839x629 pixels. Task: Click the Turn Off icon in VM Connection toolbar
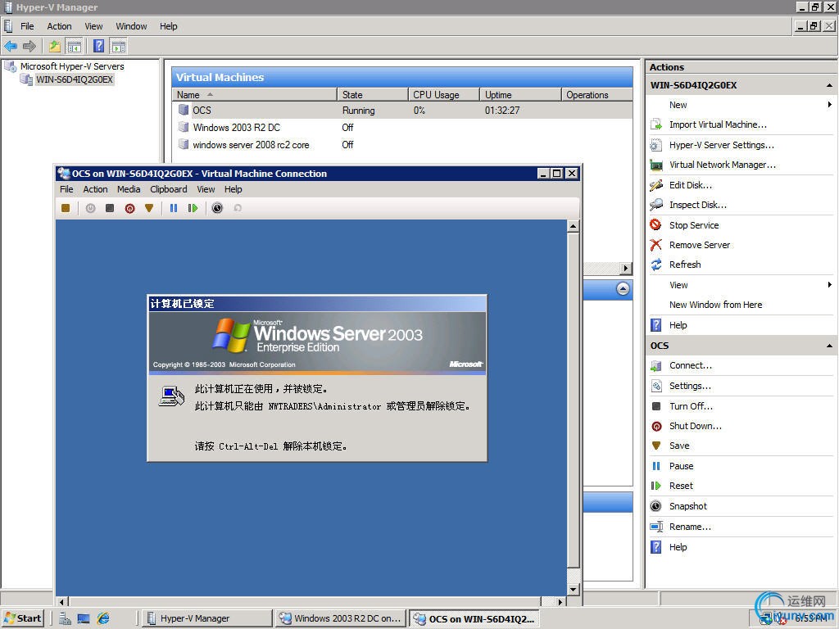pos(110,208)
